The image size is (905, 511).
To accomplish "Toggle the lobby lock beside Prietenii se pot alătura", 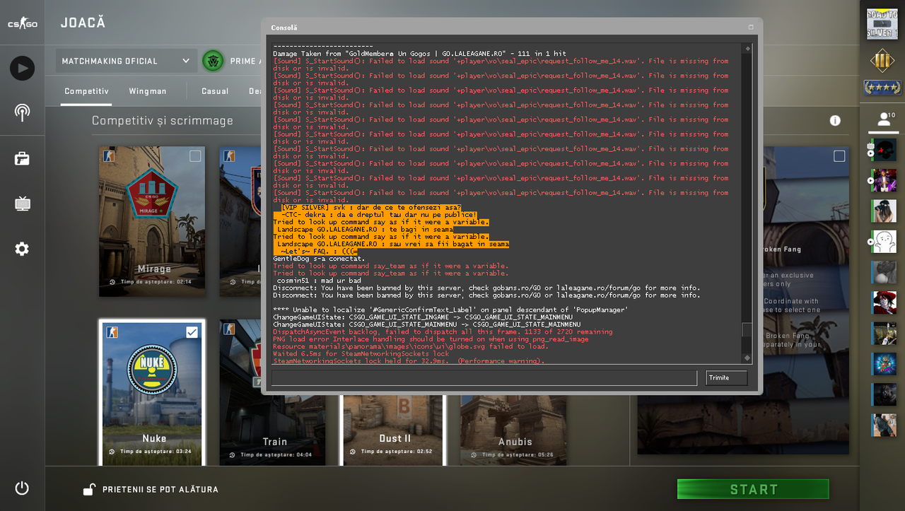I will [90, 489].
